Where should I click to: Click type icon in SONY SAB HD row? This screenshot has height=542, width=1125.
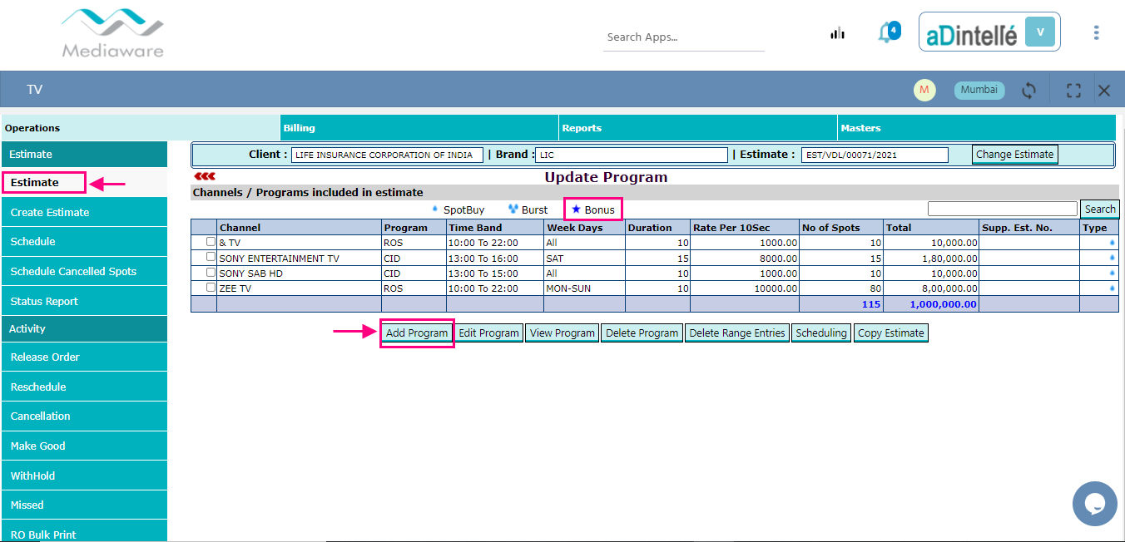click(1113, 273)
